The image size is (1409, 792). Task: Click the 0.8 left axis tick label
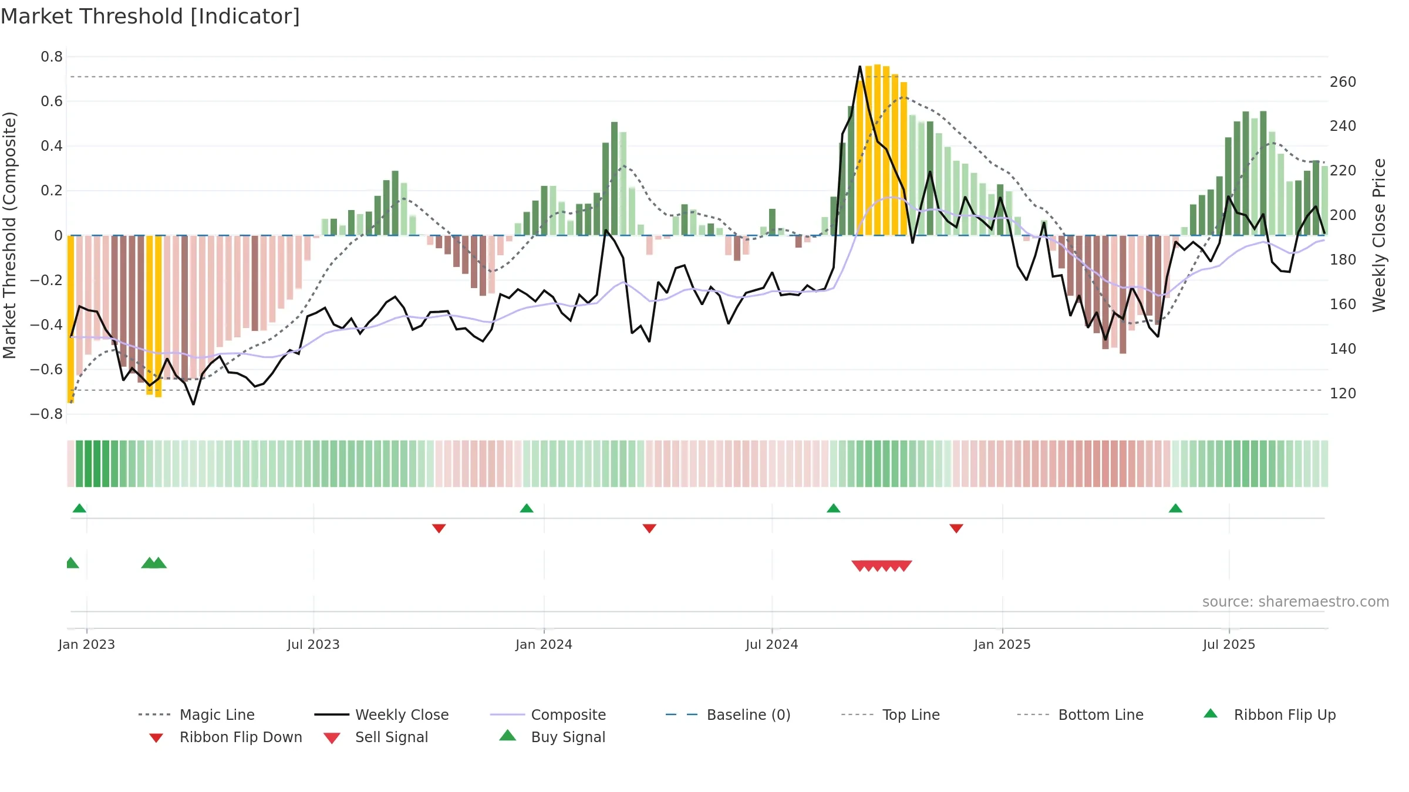coord(52,57)
